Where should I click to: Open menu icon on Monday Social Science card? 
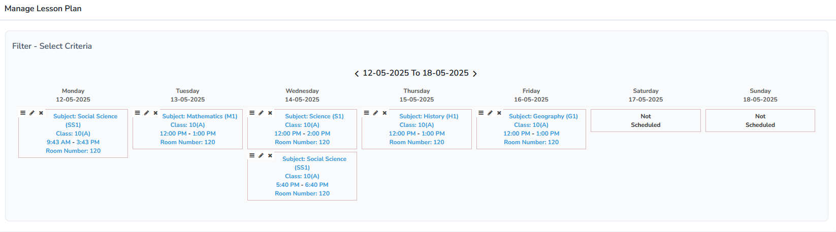pyautogui.click(x=23, y=113)
